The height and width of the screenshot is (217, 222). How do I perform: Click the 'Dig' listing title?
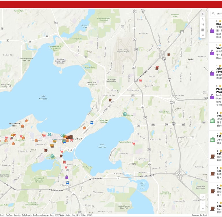[x=219, y=24]
